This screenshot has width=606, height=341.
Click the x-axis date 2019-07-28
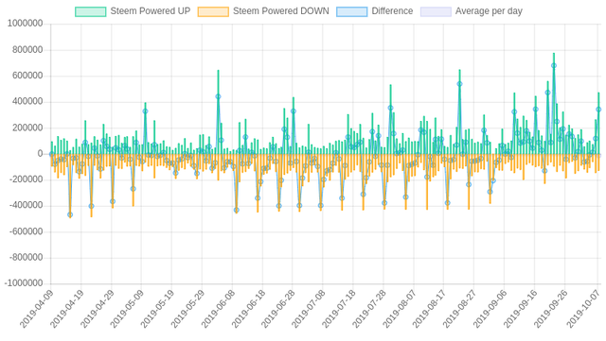tap(369, 309)
